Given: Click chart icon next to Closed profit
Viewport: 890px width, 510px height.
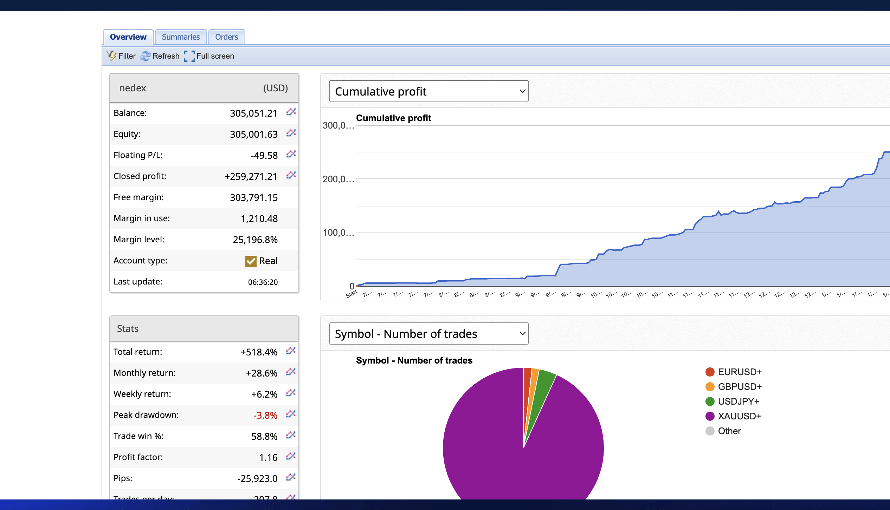Looking at the screenshot, I should [291, 175].
